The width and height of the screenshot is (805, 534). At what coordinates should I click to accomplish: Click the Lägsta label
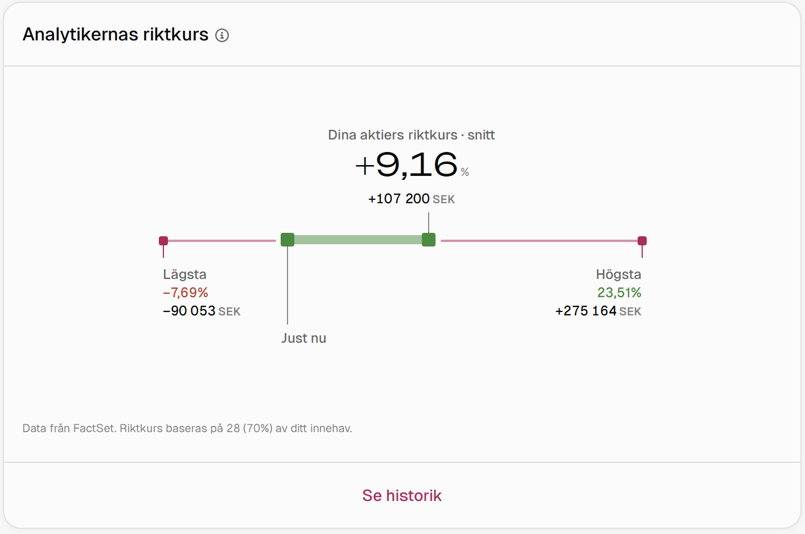(184, 274)
